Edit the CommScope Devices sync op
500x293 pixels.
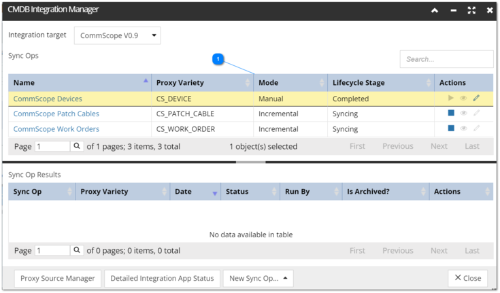[476, 98]
